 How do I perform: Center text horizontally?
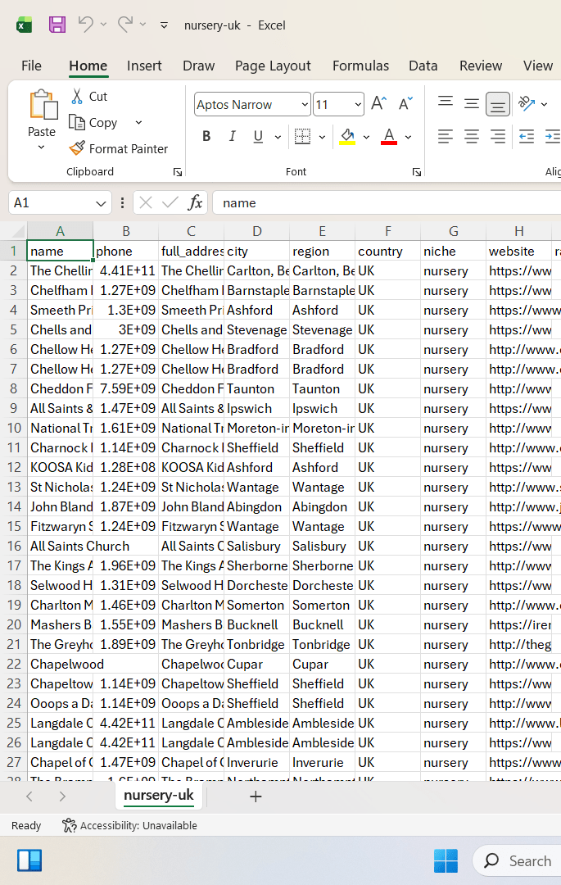pyautogui.click(x=472, y=136)
